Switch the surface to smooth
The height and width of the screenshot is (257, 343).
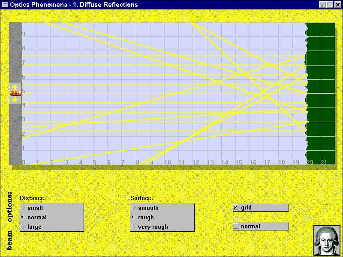134,208
